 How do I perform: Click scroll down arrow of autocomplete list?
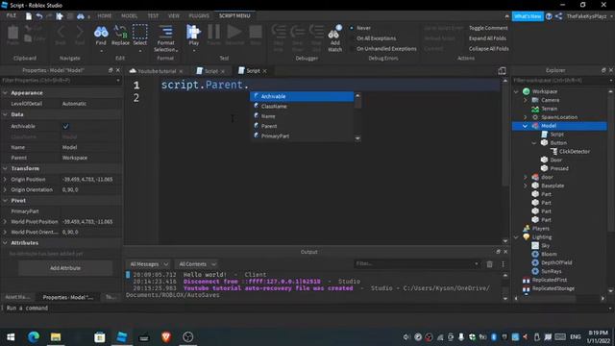coord(357,138)
